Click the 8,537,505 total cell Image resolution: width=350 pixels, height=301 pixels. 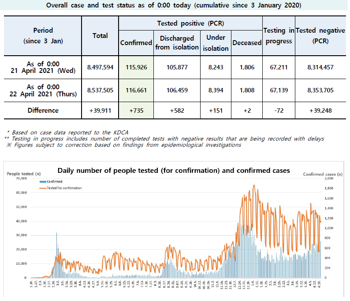tap(100, 90)
